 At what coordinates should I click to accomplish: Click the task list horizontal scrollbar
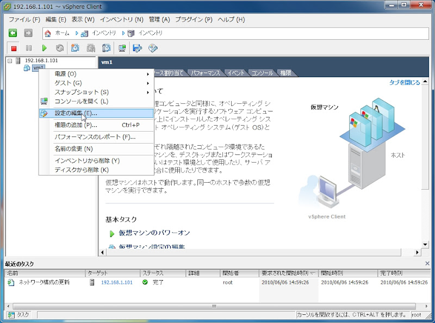tap(214, 306)
